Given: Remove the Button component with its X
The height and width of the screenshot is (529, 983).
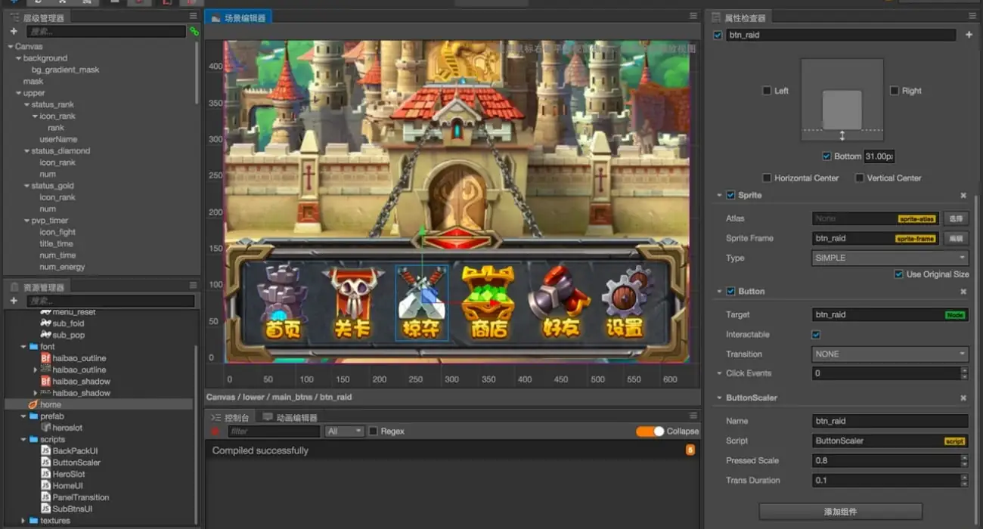Looking at the screenshot, I should [x=963, y=292].
